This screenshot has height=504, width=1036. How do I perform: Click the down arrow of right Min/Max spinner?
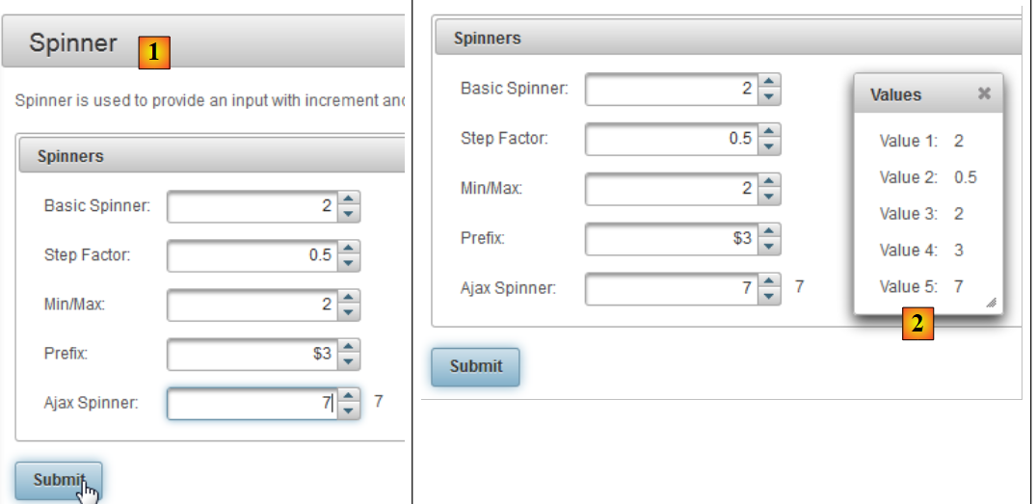[768, 196]
